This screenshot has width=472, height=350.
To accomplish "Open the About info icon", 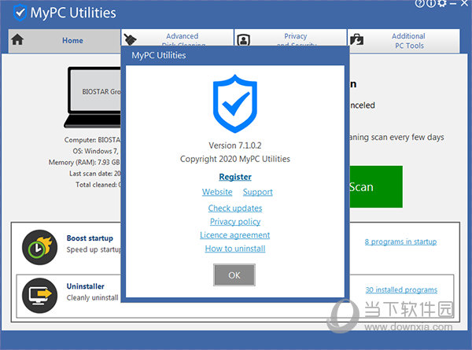I will (x=431, y=4).
